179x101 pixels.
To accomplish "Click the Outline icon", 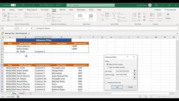I will tap(168, 15).
